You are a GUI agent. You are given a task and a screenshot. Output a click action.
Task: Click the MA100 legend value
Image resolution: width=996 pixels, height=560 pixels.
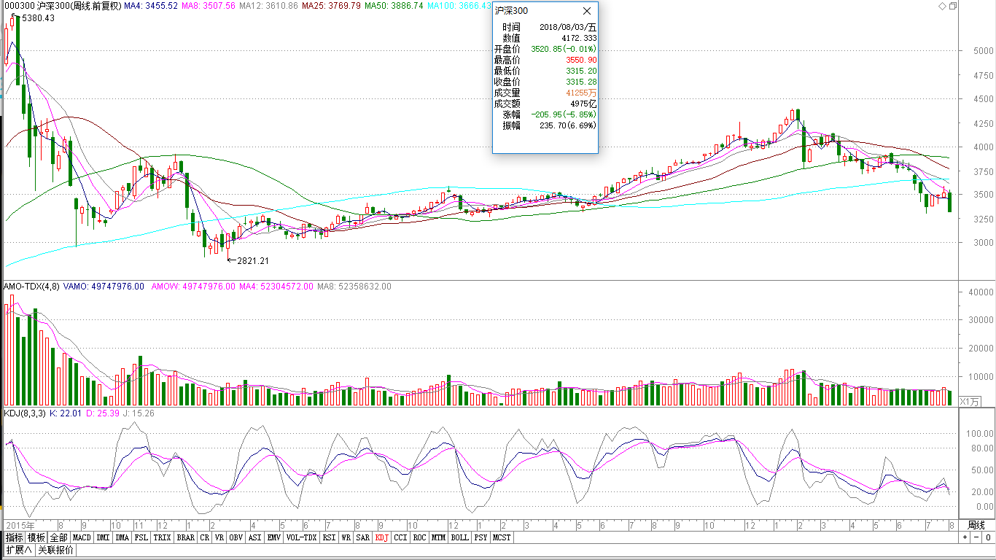[x=459, y=6]
